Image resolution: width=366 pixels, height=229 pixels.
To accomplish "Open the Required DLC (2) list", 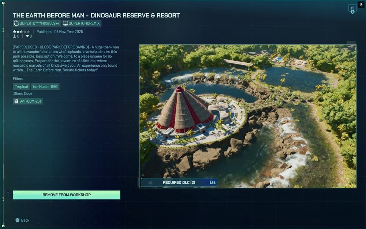I will pos(179,182).
